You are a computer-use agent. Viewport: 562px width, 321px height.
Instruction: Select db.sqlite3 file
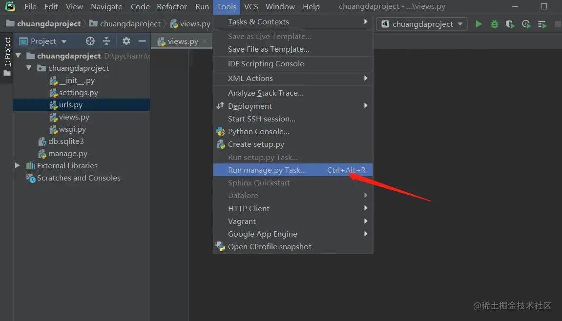(82, 141)
